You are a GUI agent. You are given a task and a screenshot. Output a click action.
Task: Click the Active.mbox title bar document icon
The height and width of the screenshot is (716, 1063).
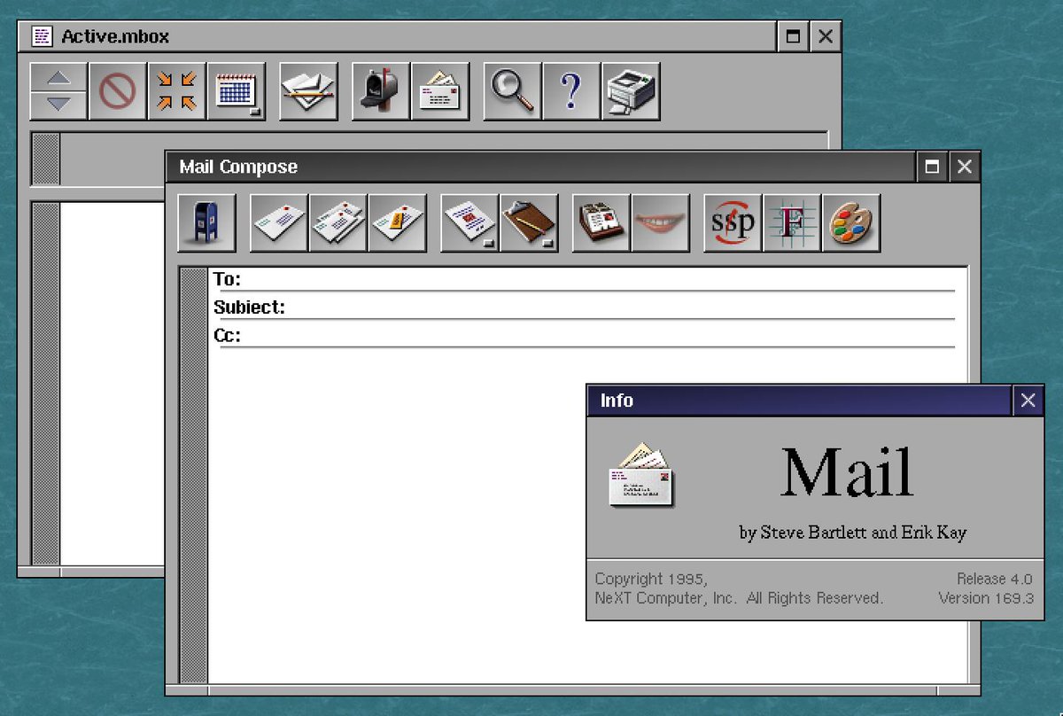(42, 36)
